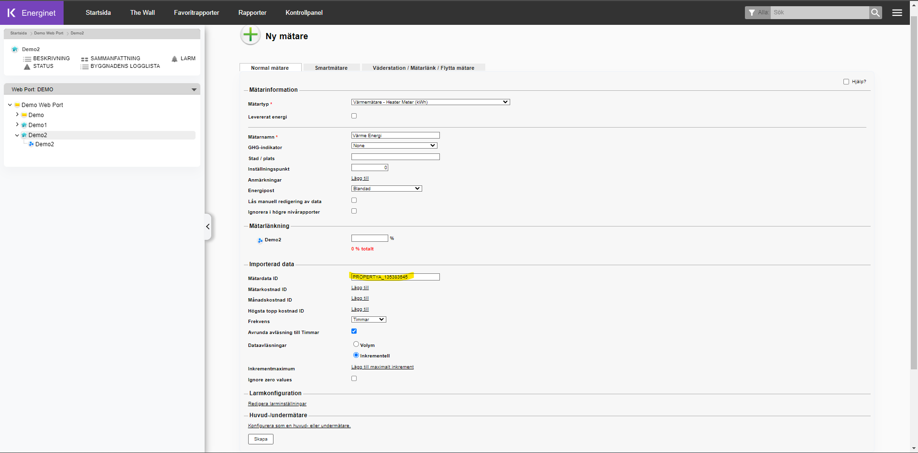Click the LARM bell icon
The image size is (918, 453).
(x=175, y=59)
